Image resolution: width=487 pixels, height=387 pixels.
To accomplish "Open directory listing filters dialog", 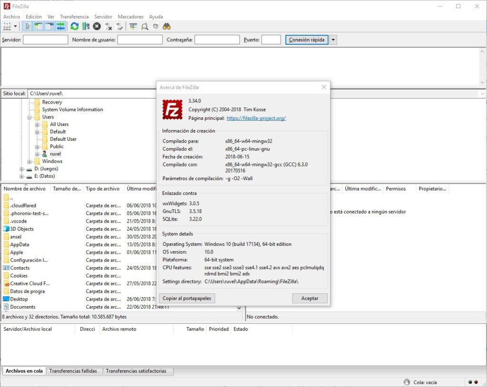I will pos(133,27).
